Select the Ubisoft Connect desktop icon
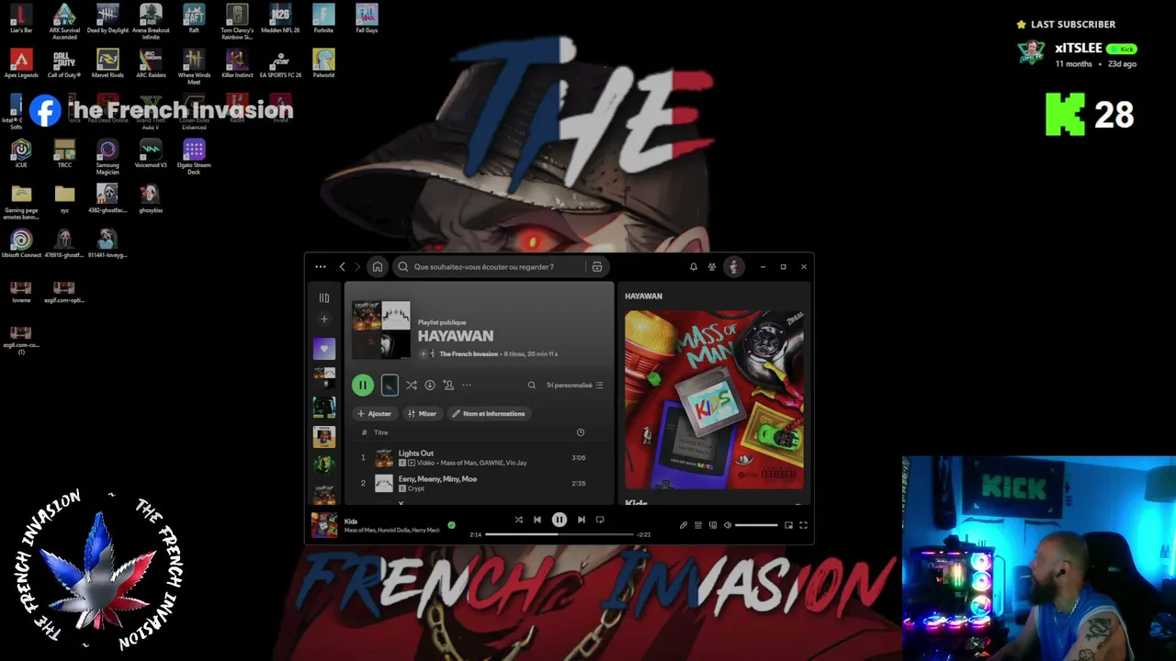This screenshot has width=1176, height=661. pos(21,244)
